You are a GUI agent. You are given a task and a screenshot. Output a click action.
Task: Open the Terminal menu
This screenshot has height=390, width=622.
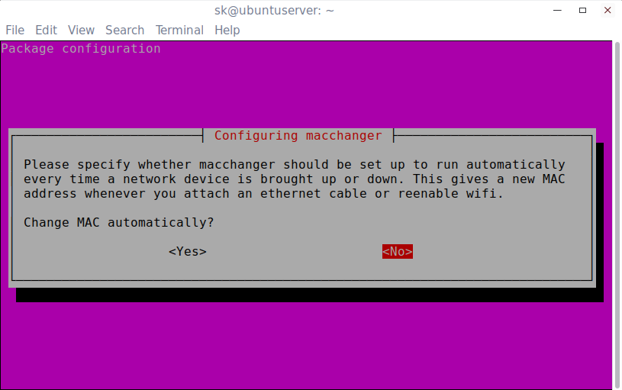179,31
